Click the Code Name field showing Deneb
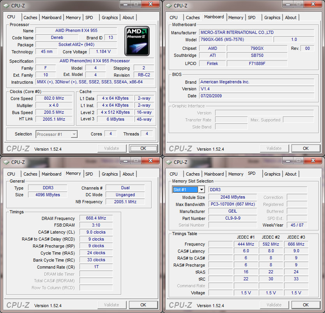The height and width of the screenshot is (313, 325). 57,37
